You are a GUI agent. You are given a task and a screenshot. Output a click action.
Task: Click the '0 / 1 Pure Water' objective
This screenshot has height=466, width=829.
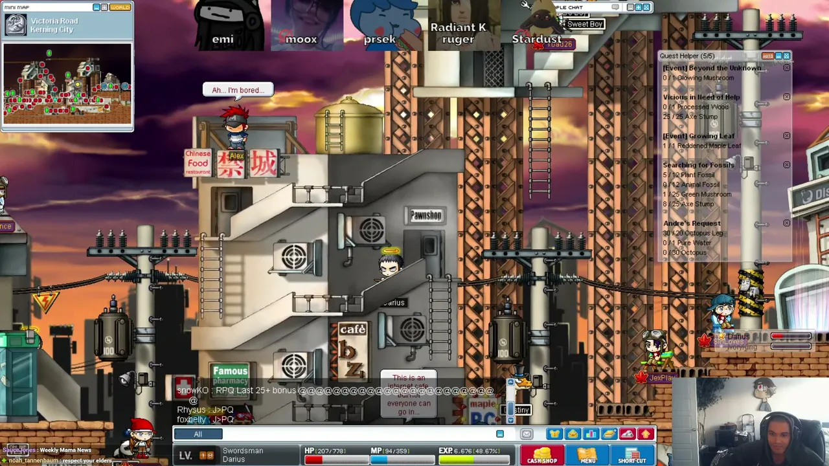[687, 243]
